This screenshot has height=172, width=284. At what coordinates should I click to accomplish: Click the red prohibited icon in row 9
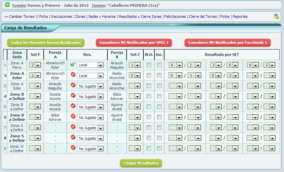click(x=73, y=148)
